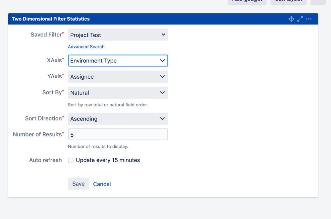
Task: Expand the gadget to fullscreen
Action: (x=300, y=19)
